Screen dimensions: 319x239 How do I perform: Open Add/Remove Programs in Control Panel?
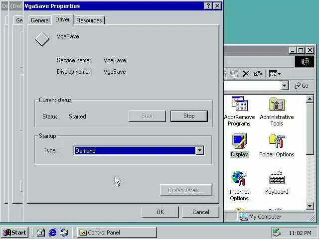(x=239, y=112)
